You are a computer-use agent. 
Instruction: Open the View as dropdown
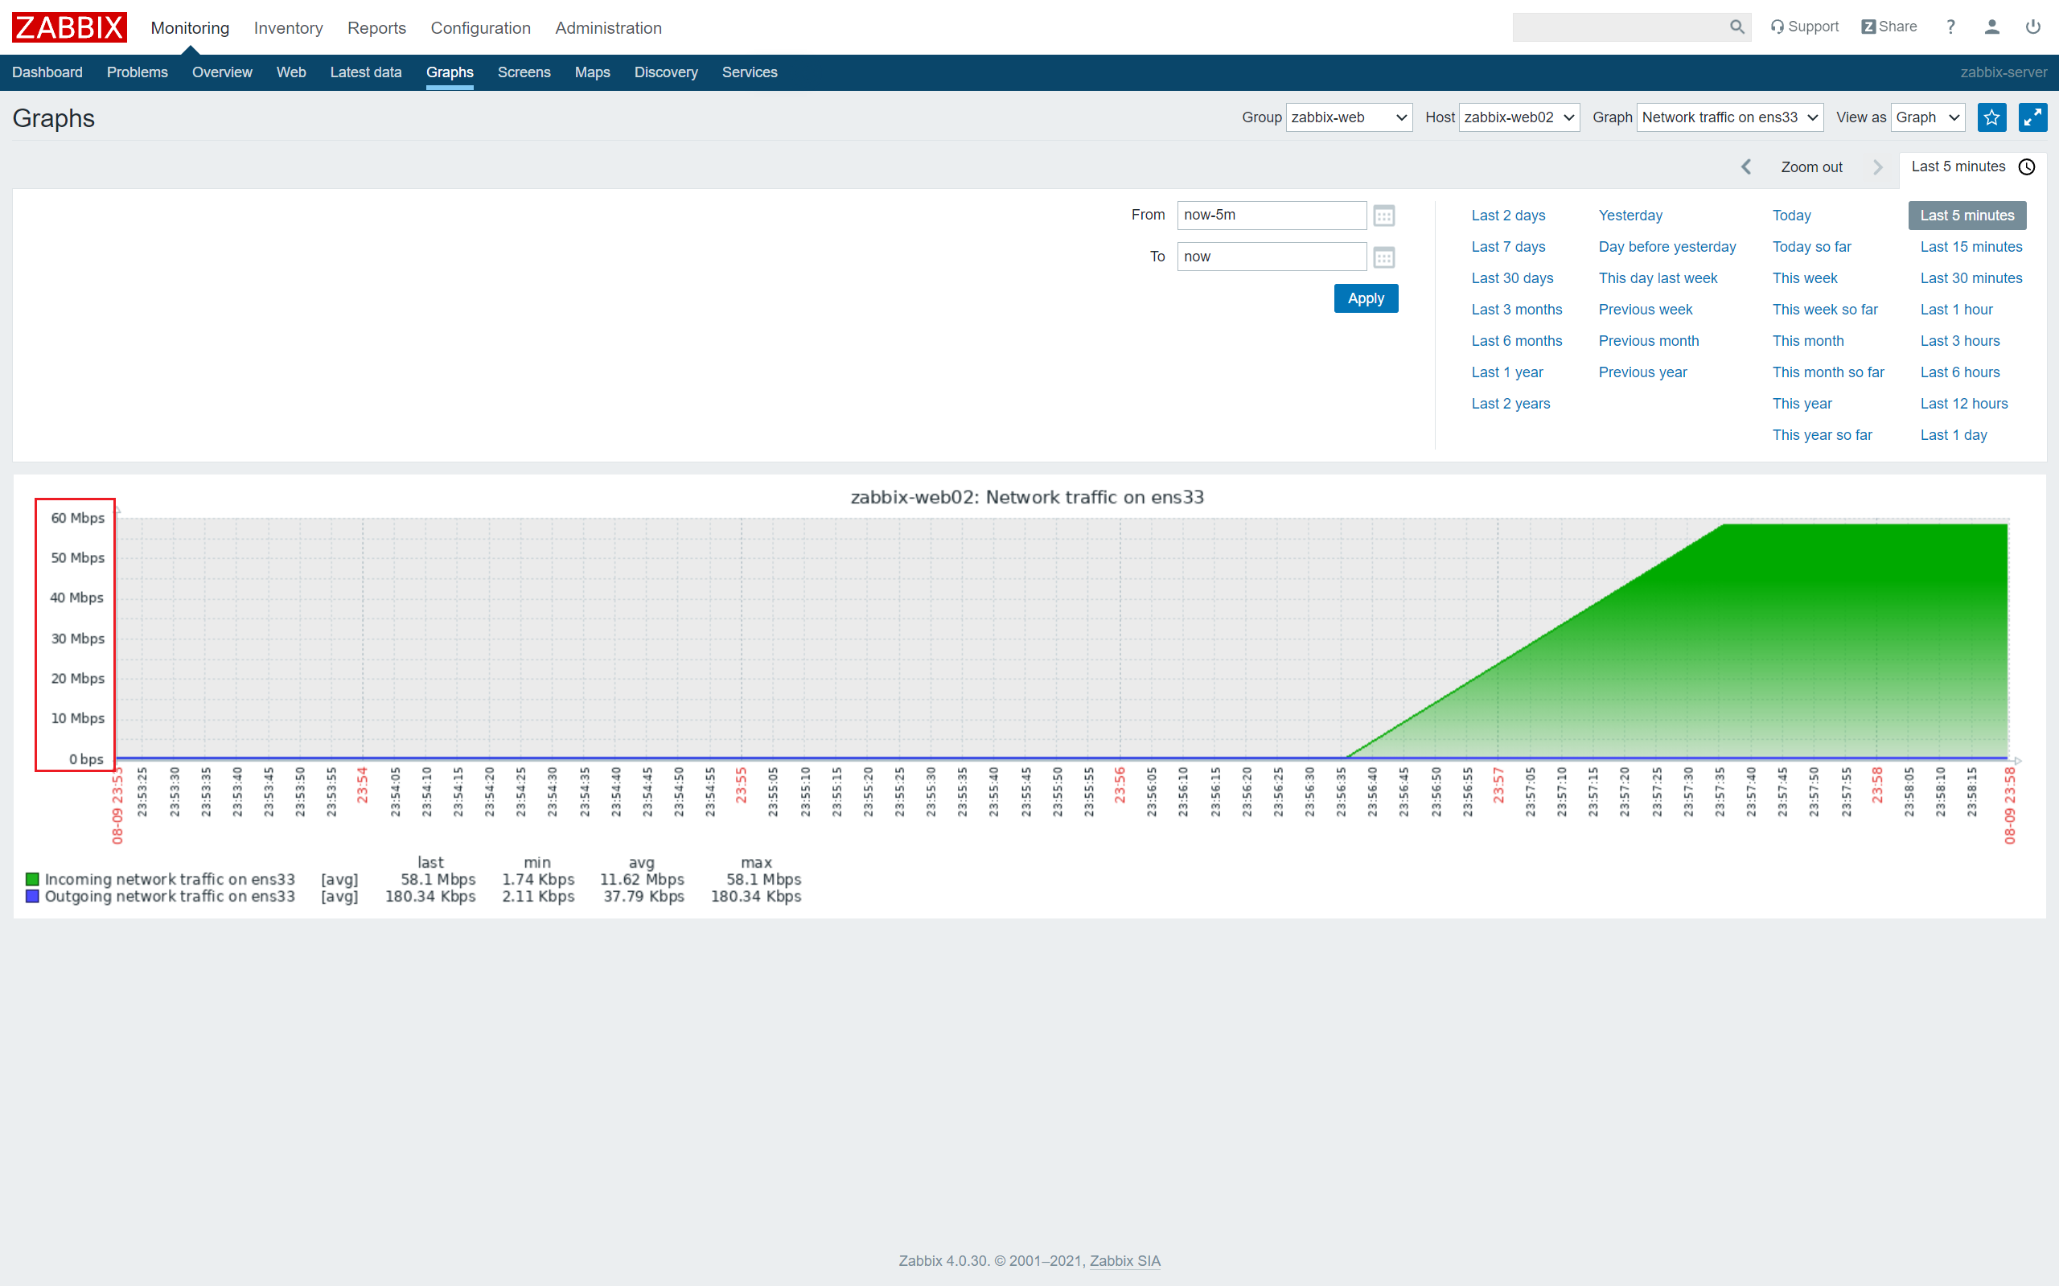1928,117
